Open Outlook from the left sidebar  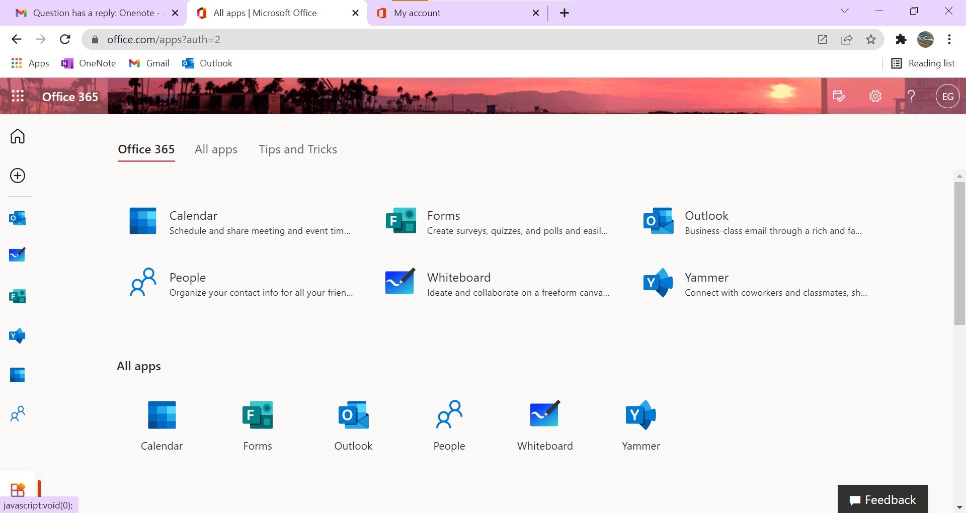click(x=18, y=218)
